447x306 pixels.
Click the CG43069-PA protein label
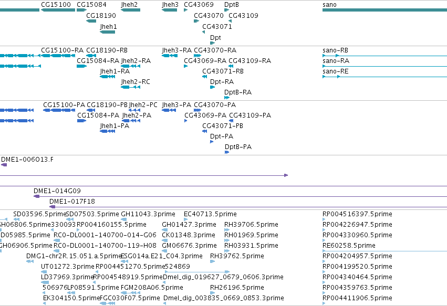205,115
